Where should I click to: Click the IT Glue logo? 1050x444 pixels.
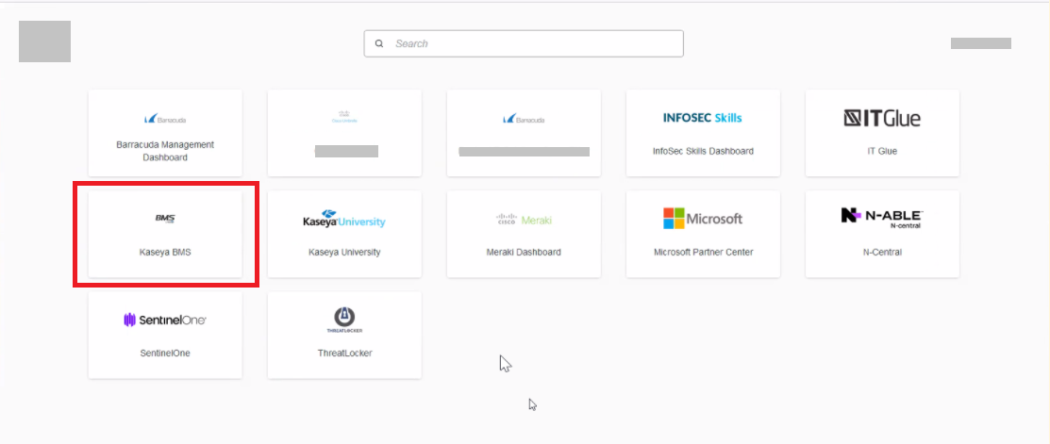[x=882, y=118]
